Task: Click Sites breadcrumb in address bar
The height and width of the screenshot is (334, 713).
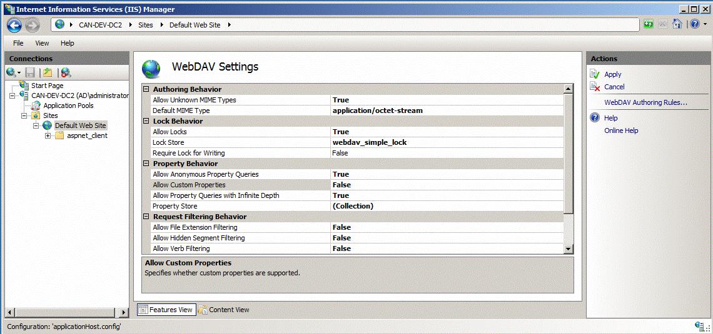Action: 146,25
